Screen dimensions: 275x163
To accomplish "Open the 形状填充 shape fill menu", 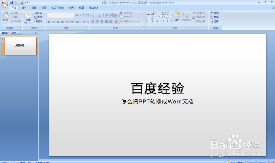I will pos(199,13).
